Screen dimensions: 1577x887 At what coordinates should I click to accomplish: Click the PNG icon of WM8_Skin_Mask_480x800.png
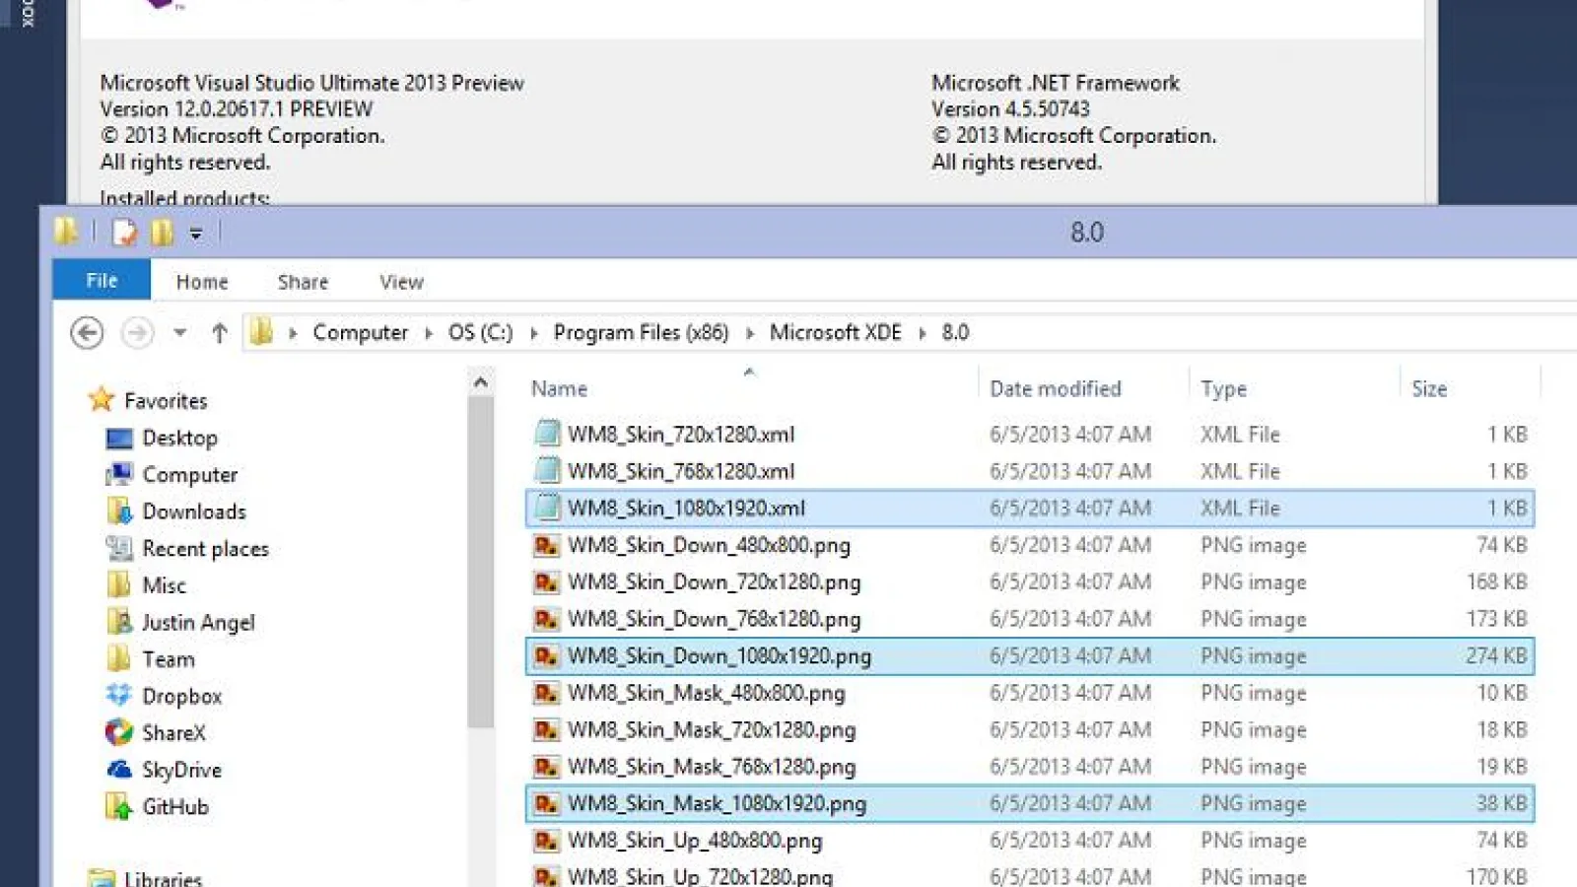pos(546,693)
